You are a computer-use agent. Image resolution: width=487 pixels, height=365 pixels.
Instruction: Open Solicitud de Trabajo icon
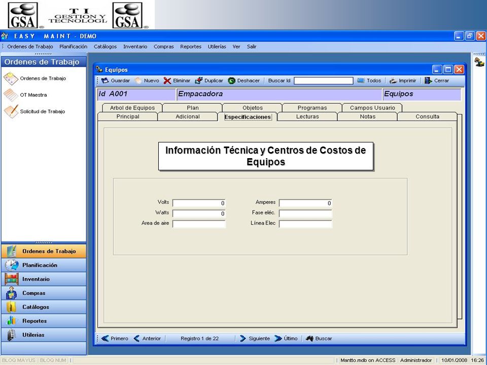(11, 112)
